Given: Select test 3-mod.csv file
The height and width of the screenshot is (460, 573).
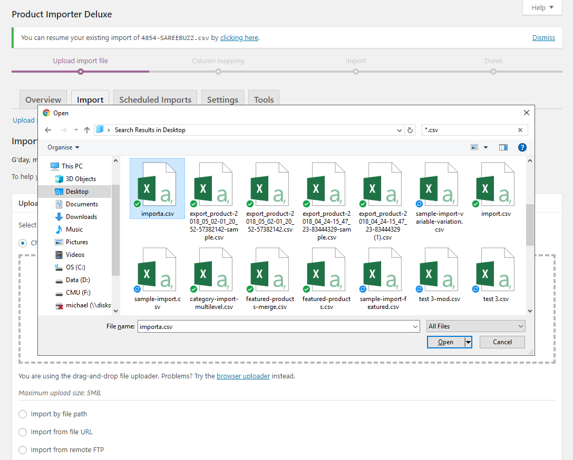Looking at the screenshot, I should click(439, 275).
